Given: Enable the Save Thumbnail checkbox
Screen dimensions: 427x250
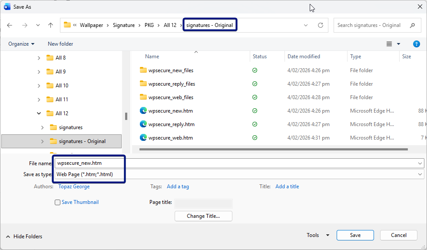Looking at the screenshot, I should pyautogui.click(x=57, y=202).
